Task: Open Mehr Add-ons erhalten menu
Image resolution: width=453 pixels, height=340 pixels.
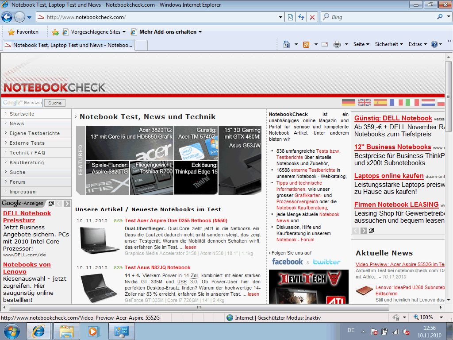Action: [166, 32]
